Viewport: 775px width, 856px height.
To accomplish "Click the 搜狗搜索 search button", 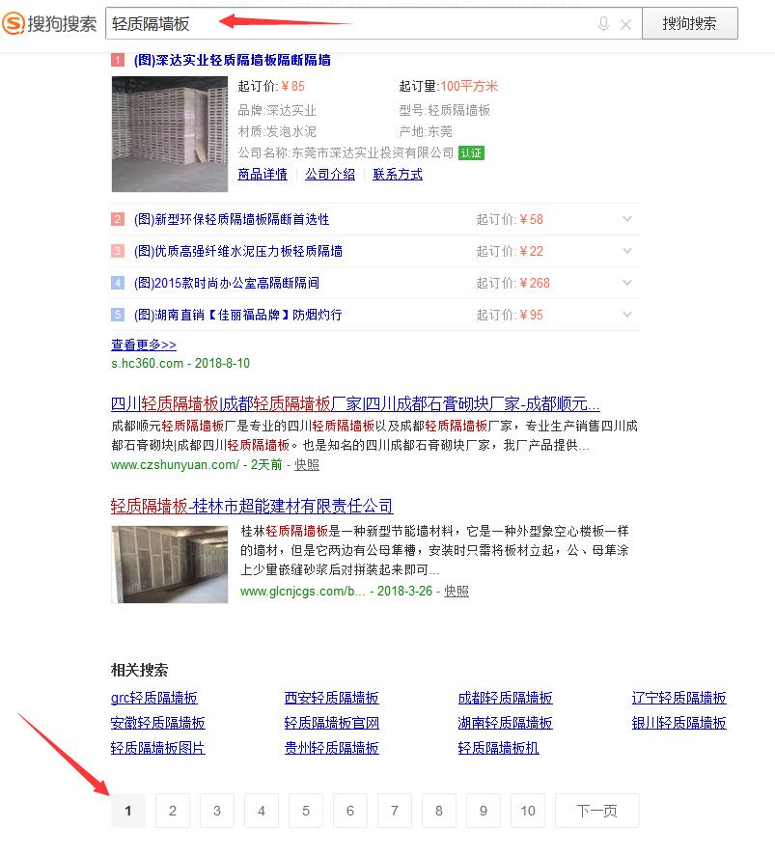I will point(689,24).
